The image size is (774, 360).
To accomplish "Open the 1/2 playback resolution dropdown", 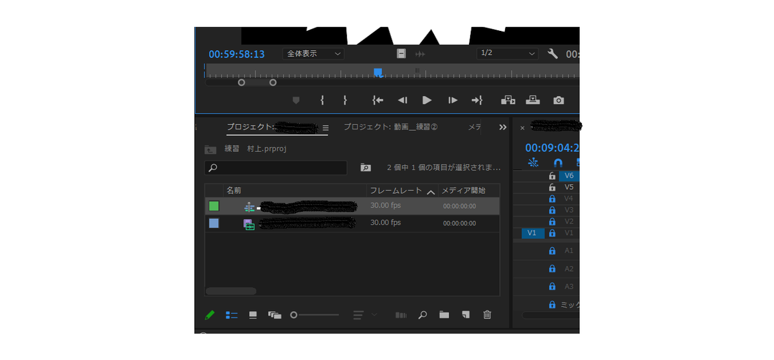I will (508, 53).
